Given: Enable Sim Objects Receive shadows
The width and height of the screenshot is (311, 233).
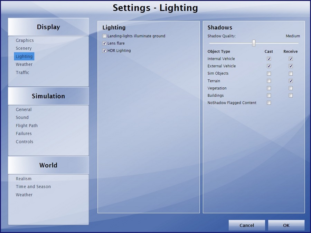Looking at the screenshot, I should coord(291,74).
